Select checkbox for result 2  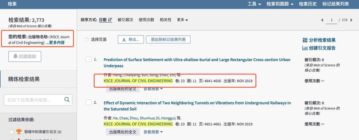(88, 102)
